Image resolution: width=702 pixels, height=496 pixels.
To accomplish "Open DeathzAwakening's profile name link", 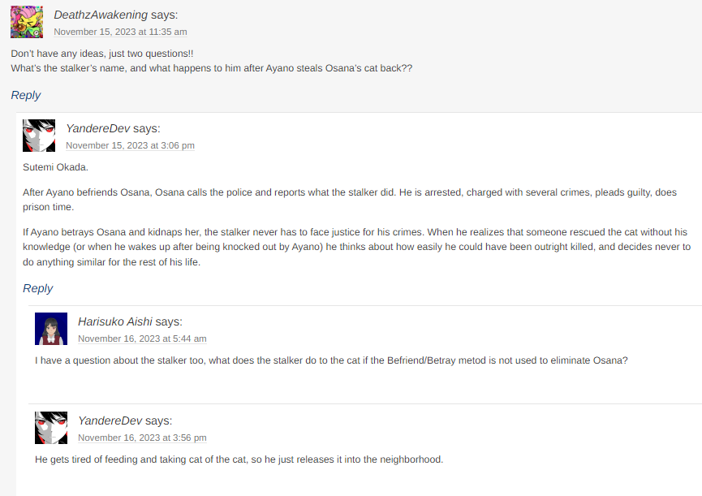I will pos(101,15).
